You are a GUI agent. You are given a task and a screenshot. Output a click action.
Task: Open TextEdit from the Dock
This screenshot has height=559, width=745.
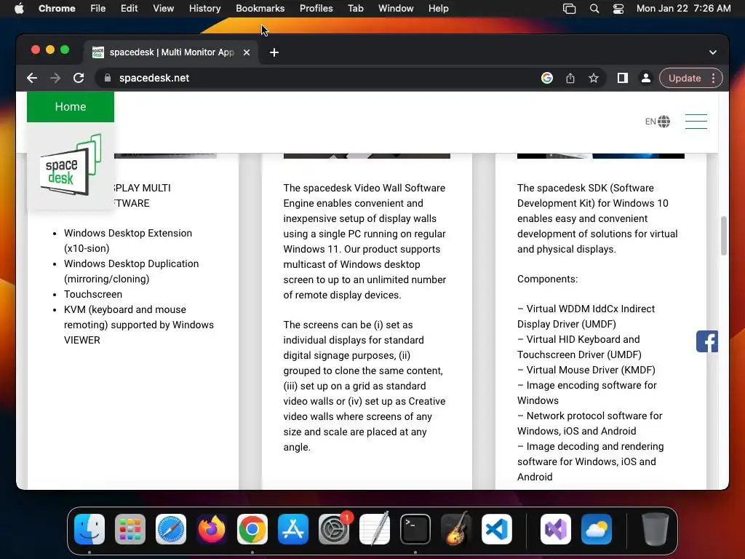coord(375,529)
